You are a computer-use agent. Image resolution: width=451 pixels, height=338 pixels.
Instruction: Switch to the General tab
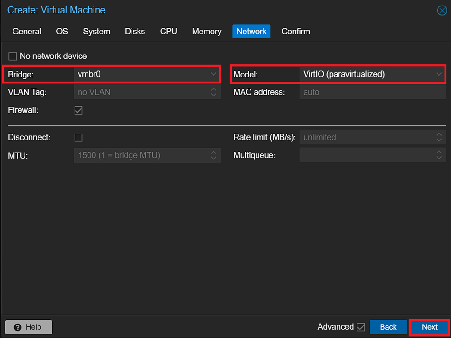point(27,32)
